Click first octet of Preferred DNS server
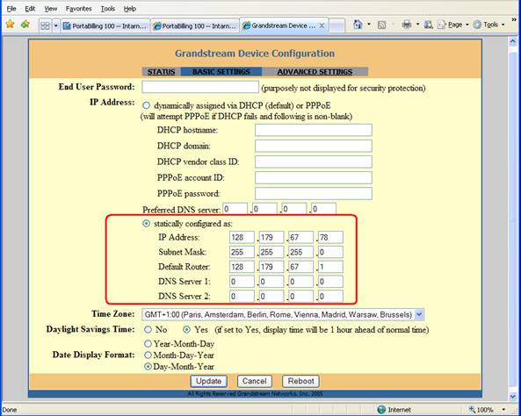The width and height of the screenshot is (521, 416). [235, 209]
